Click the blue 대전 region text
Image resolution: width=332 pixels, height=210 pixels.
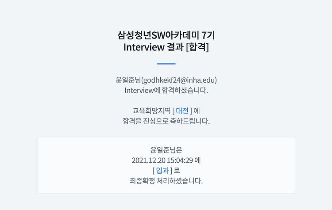182,111
